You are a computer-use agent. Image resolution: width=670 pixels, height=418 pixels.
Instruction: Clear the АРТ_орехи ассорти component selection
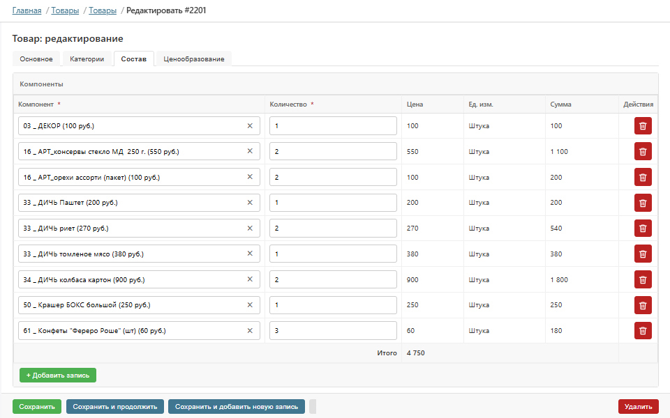point(250,177)
